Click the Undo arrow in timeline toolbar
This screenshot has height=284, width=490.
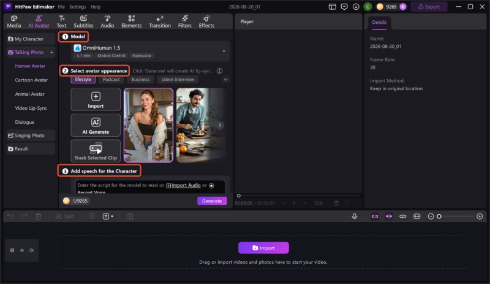tap(10, 217)
